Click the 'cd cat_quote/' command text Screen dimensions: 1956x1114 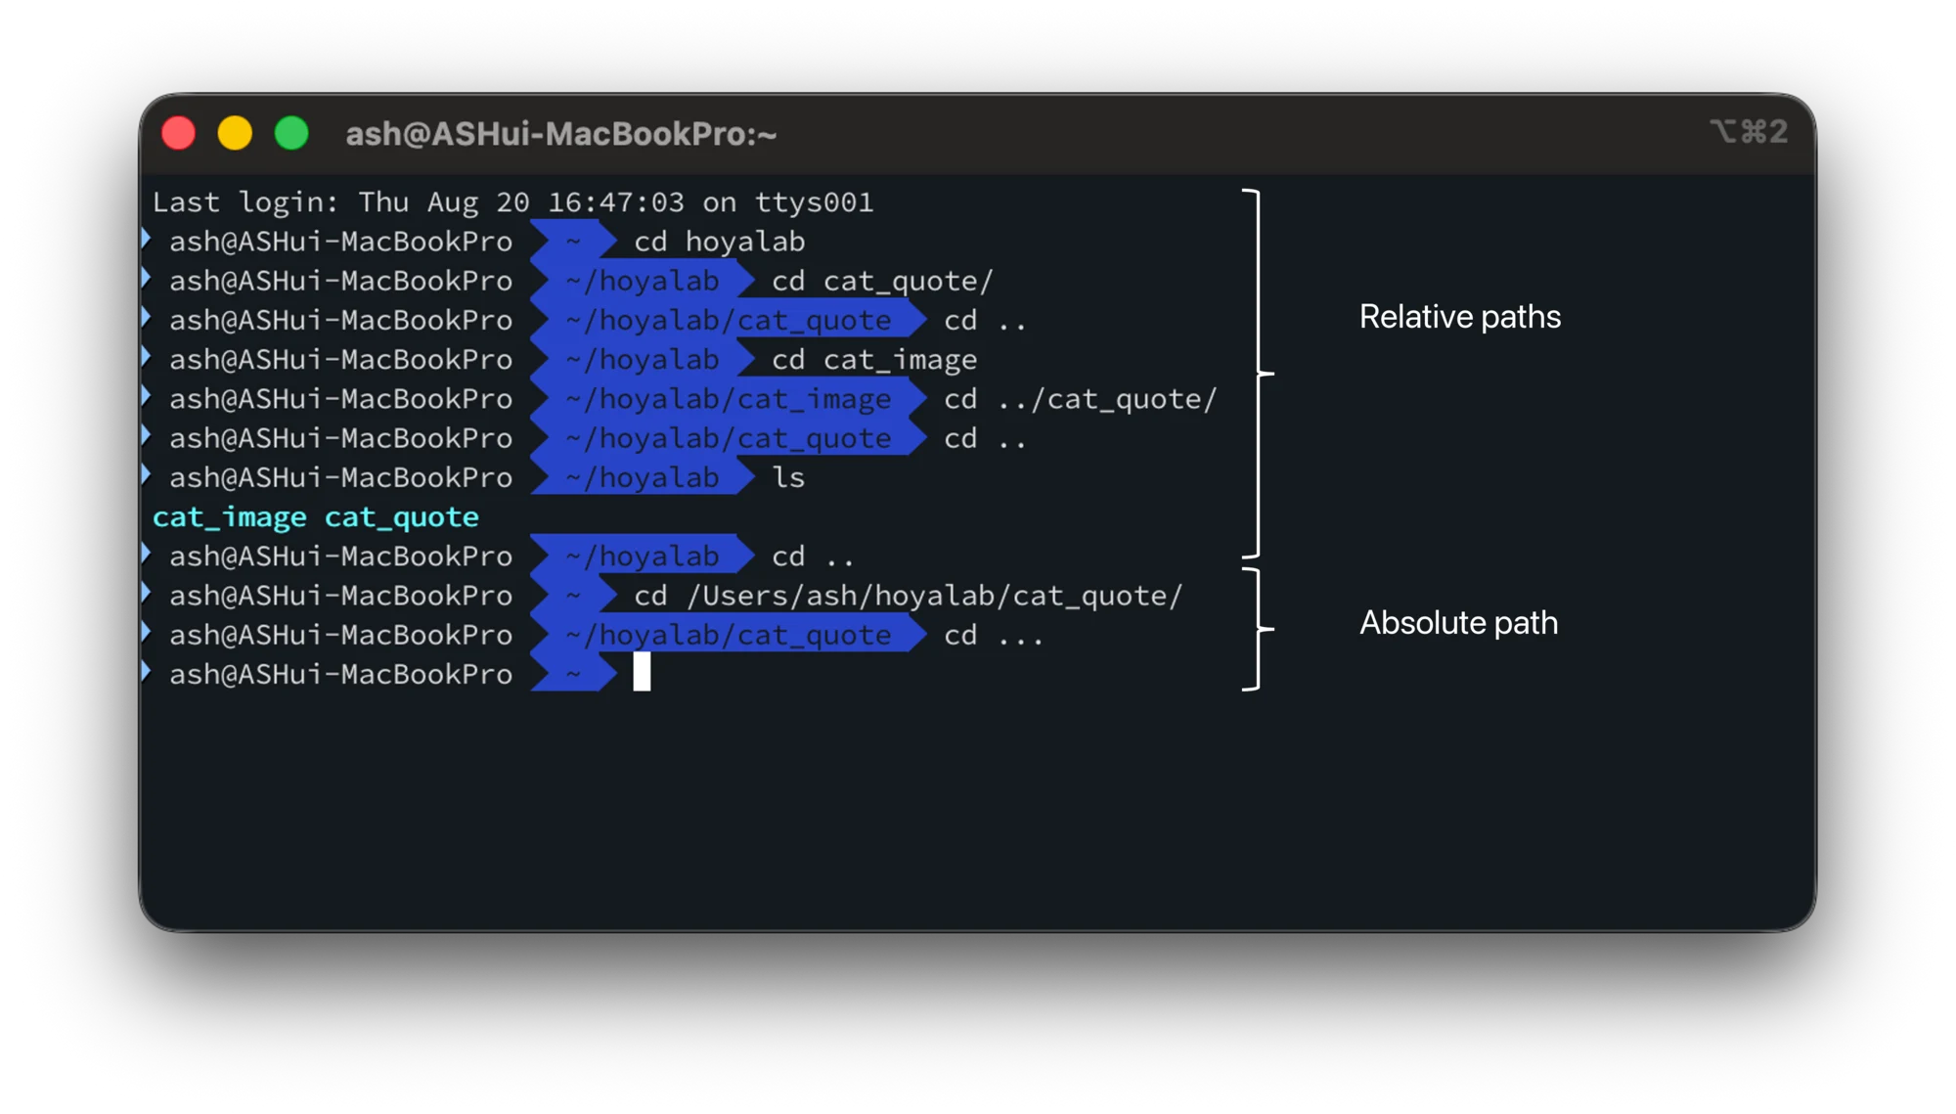pyautogui.click(x=882, y=282)
